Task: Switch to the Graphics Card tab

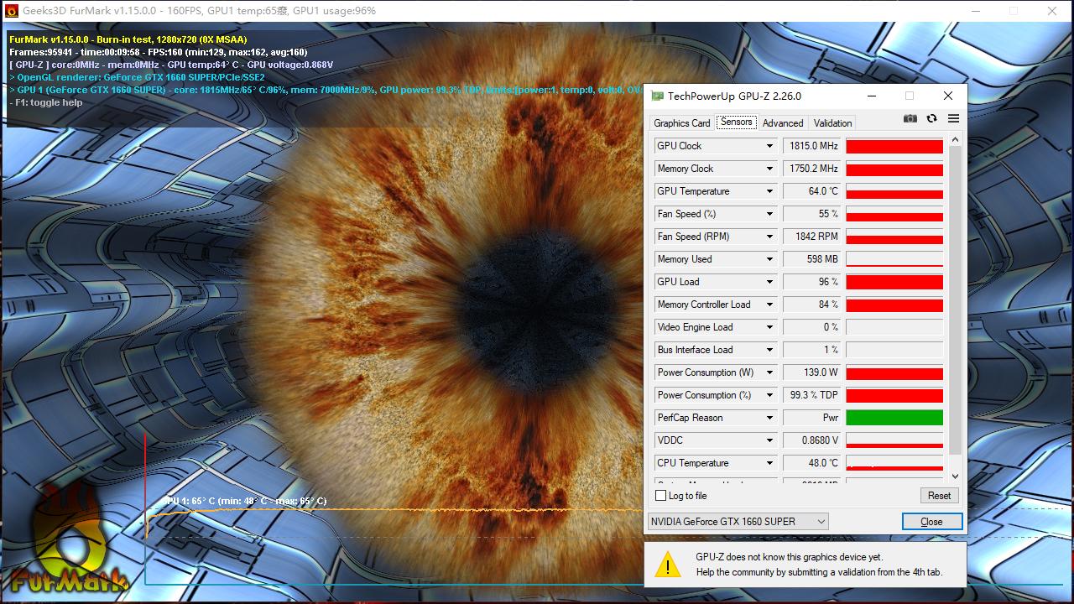Action: [681, 123]
